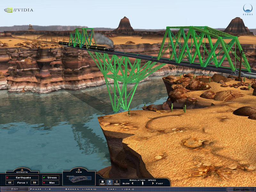Select the Slow simulation speed arrow
The height and width of the screenshot is (192, 256).
click(x=132, y=183)
